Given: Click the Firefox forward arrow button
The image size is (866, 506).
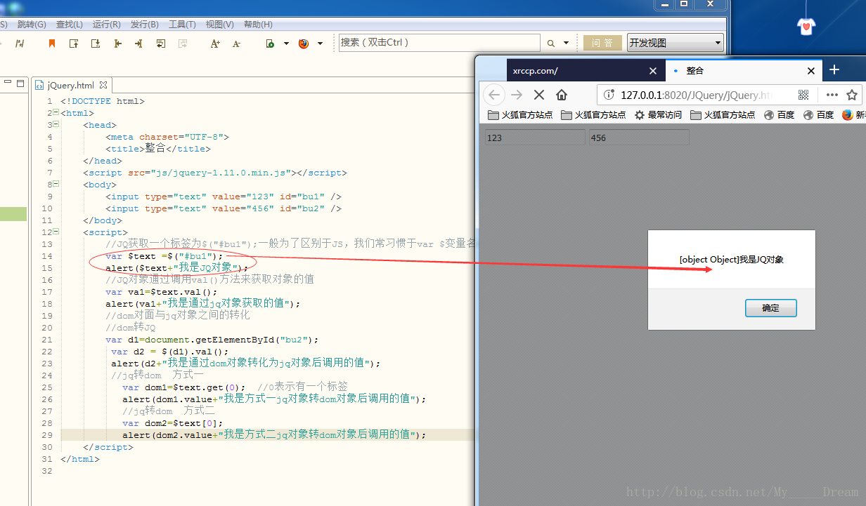Looking at the screenshot, I should (x=517, y=95).
